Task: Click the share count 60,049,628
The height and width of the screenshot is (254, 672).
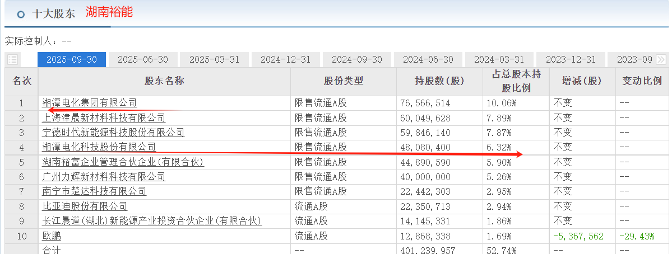Action: pyautogui.click(x=425, y=118)
